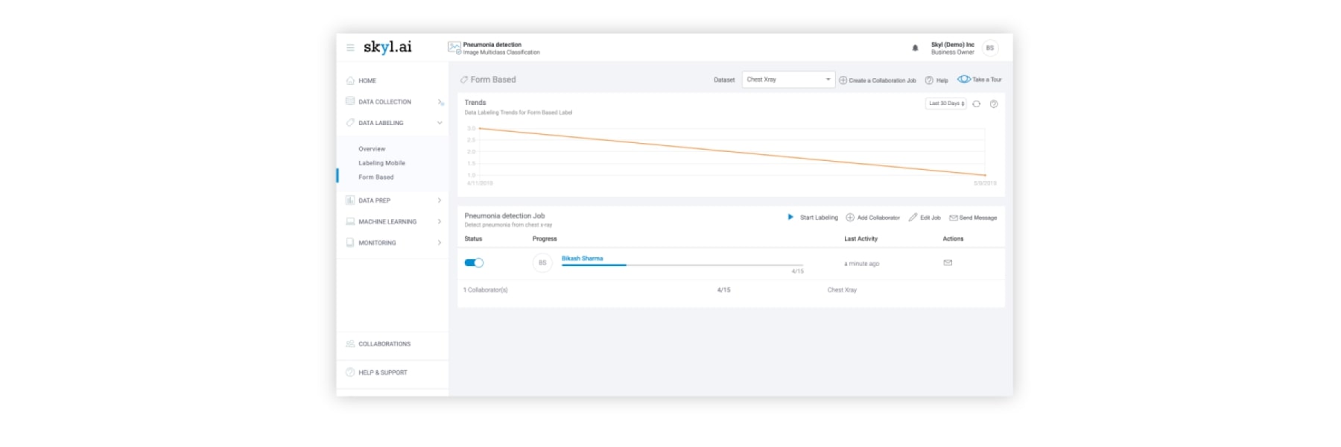Click the Start Labeling play icon
Image resolution: width=1341 pixels, height=447 pixels.
coord(790,218)
